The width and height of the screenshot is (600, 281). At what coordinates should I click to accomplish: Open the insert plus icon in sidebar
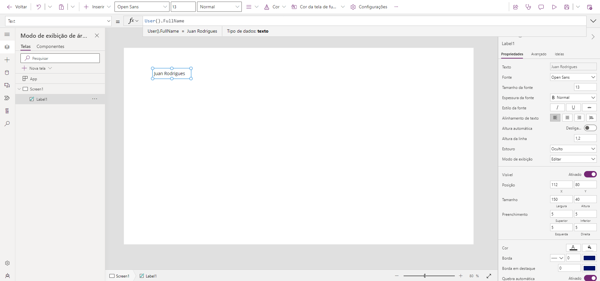[7, 60]
